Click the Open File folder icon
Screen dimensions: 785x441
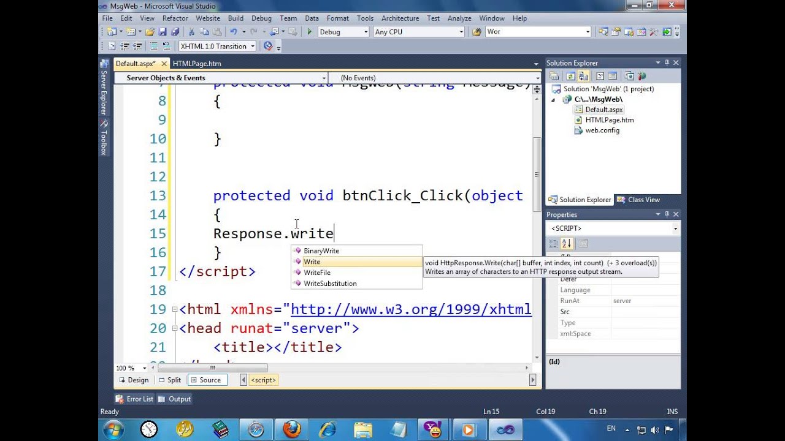tap(150, 32)
